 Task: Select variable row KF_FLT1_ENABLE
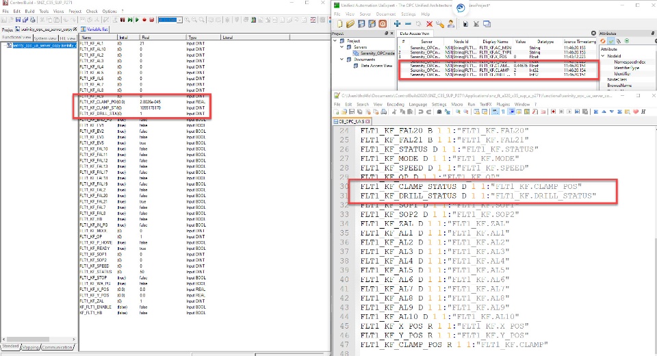click(x=95, y=307)
